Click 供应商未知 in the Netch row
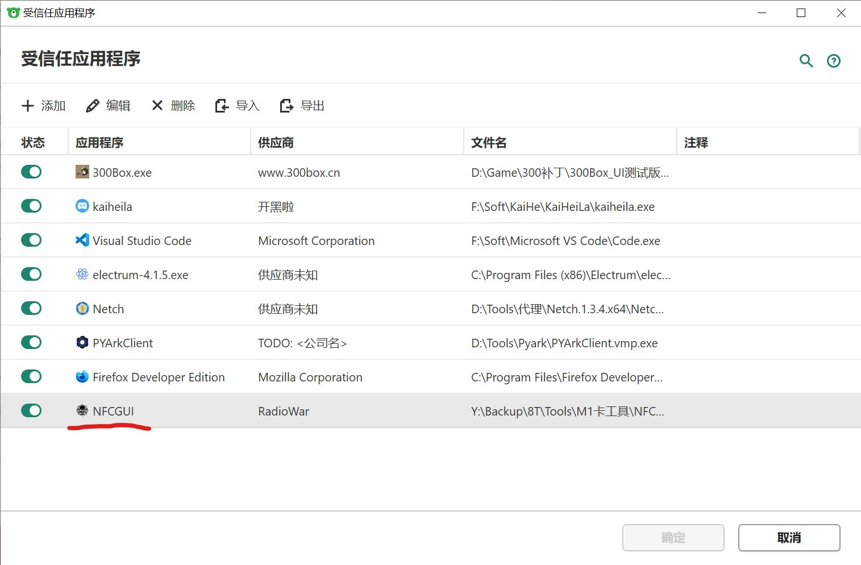This screenshot has width=861, height=565. pyautogui.click(x=288, y=309)
